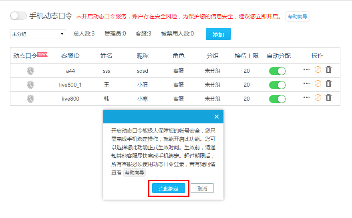Open 帮助向导 link inside the dialog
Viewport: 352px width, 218px height.
135,173
